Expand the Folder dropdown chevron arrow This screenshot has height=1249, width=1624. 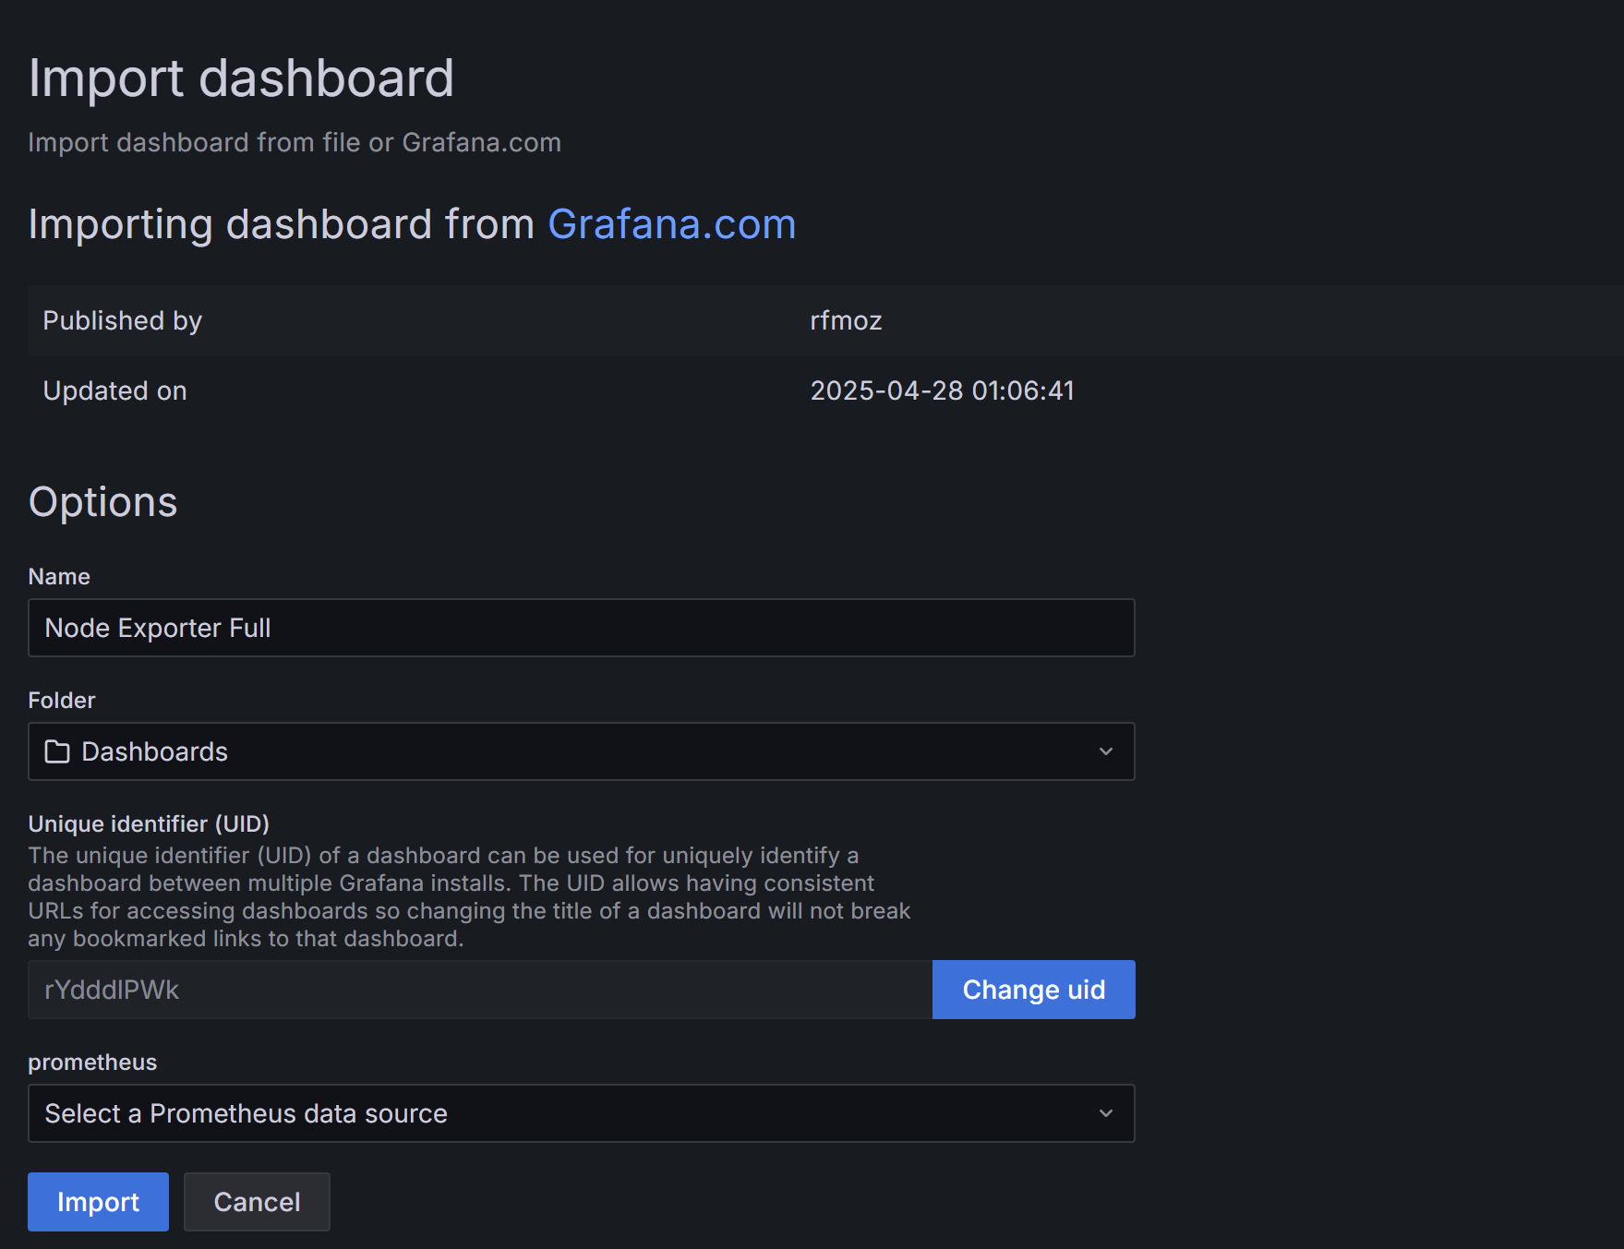pyautogui.click(x=1105, y=751)
